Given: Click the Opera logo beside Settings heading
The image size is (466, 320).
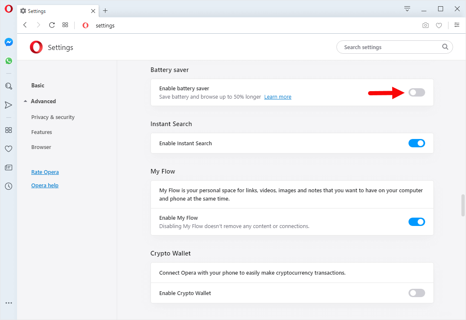Looking at the screenshot, I should point(36,47).
